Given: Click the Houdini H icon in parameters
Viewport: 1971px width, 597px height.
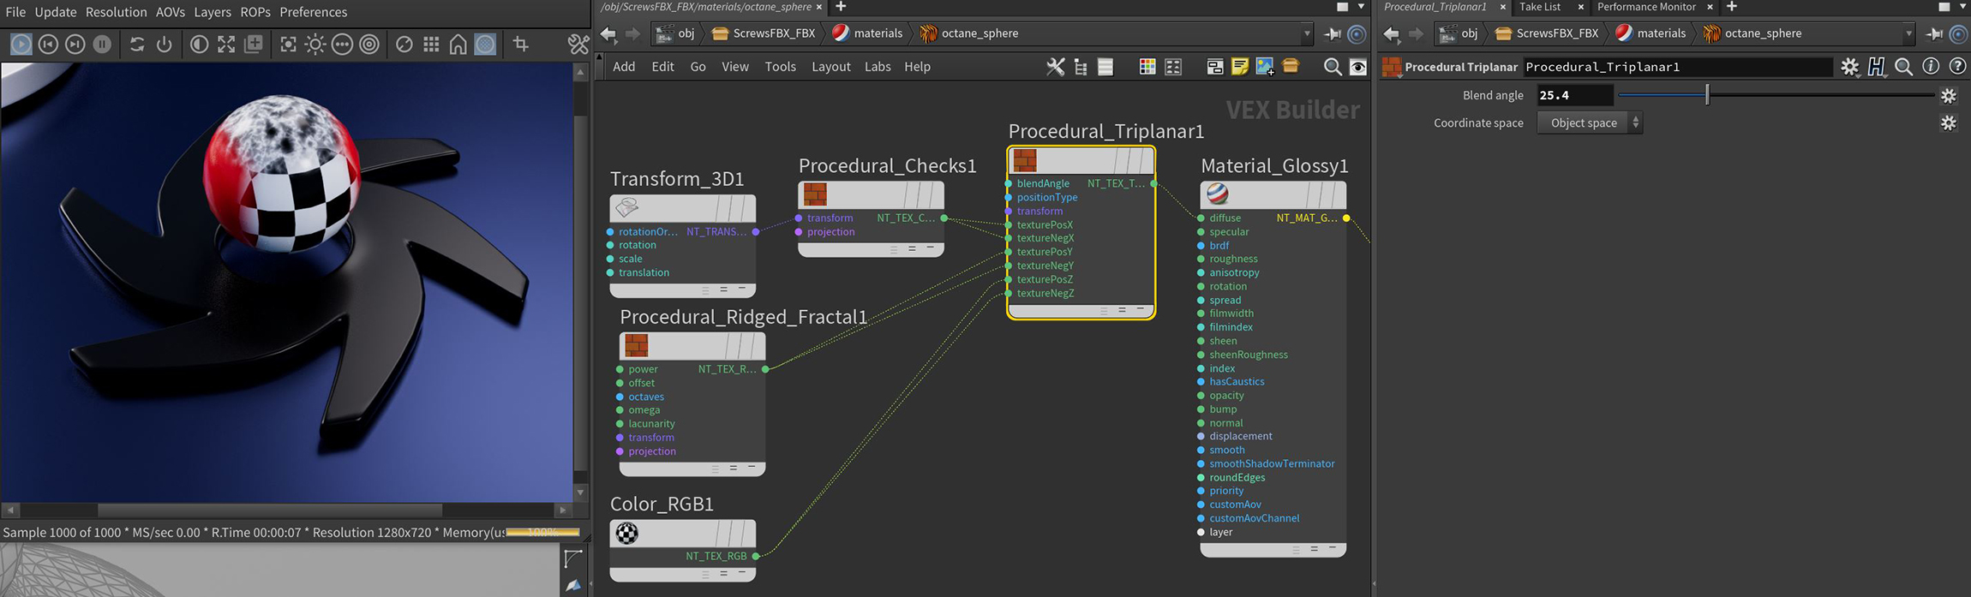Looking at the screenshot, I should tap(1877, 67).
